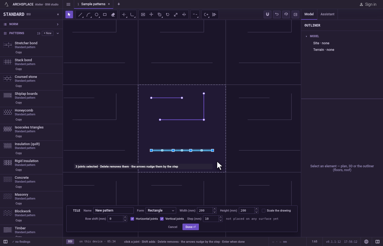
Task: Choose the Mirror tool
Action: pyautogui.click(x=184, y=14)
